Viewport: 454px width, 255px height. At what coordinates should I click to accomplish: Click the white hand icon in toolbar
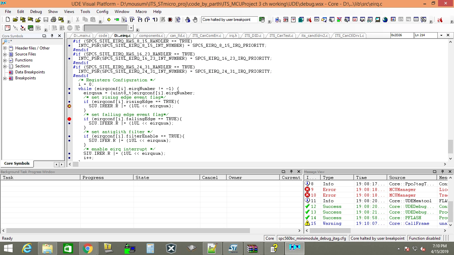click(195, 20)
